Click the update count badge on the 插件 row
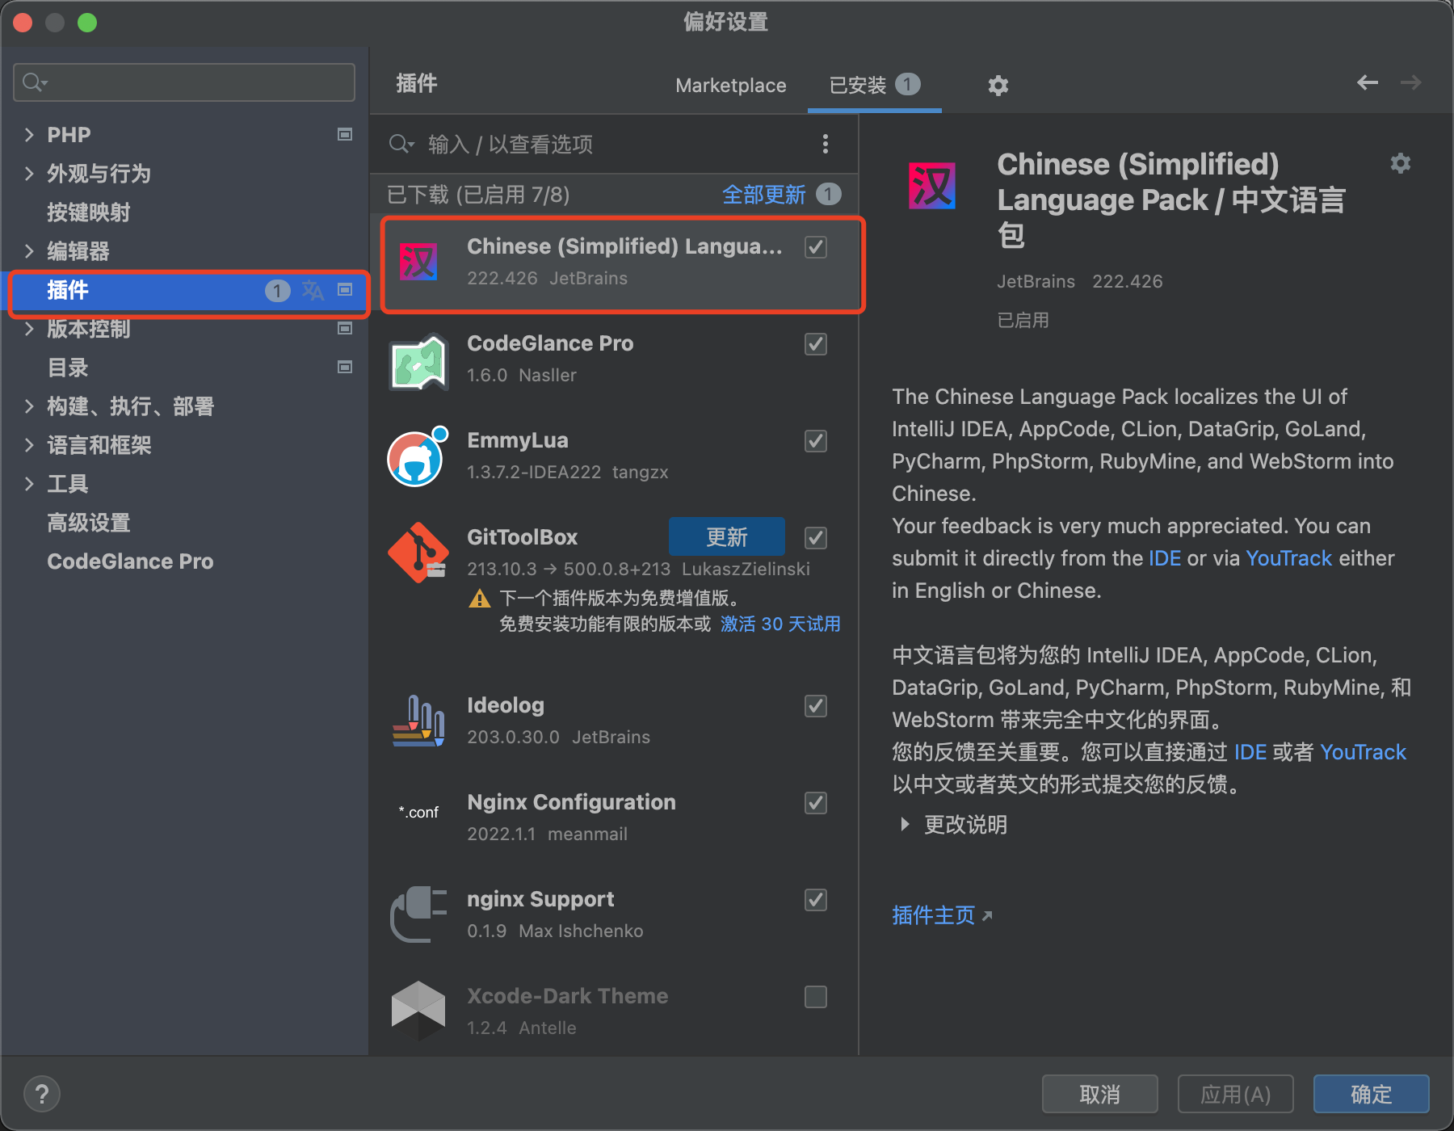Screen dimensions: 1454x1131 coord(277,291)
